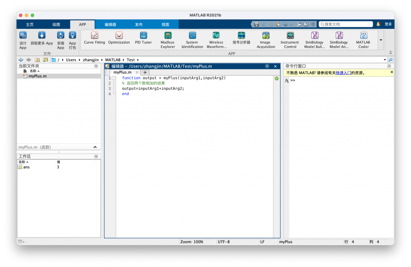Open the Wireless Waveform app
Image resolution: width=411 pixels, height=267 pixels.
[216, 40]
